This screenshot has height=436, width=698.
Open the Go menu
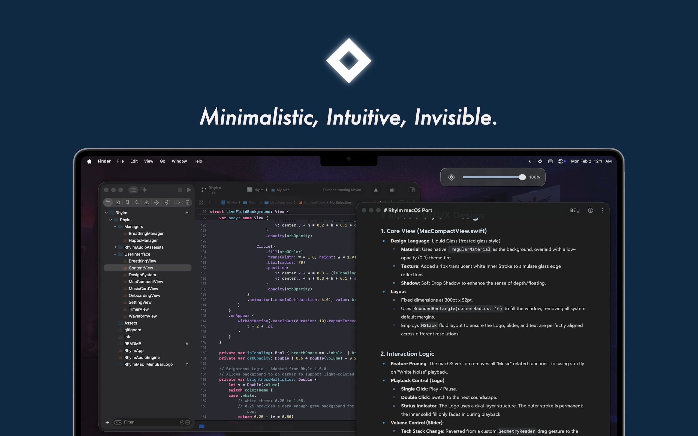(x=163, y=161)
